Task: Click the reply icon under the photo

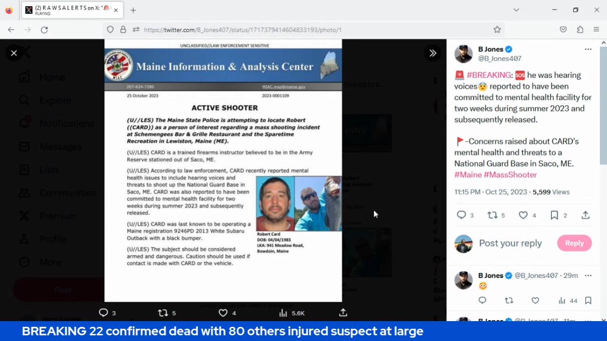Action: tap(103, 313)
